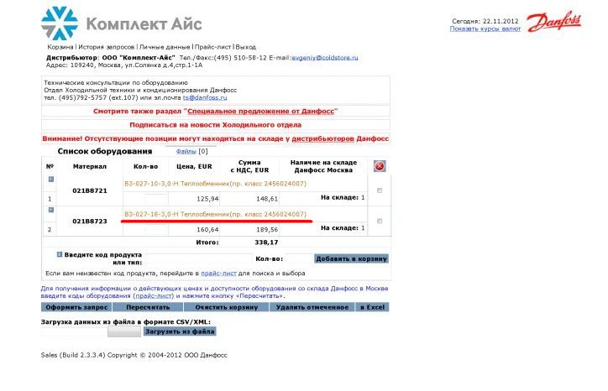This screenshot has height=391, width=608.
Task: Click the ts@danfoss.ru email link
Action: [x=205, y=97]
